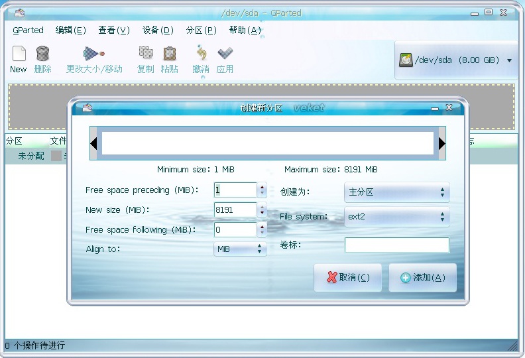
Task: Click the 粘贴 (paste) toolbar icon
Action: [x=170, y=53]
